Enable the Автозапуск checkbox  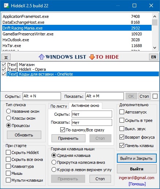click(x=122, y=112)
